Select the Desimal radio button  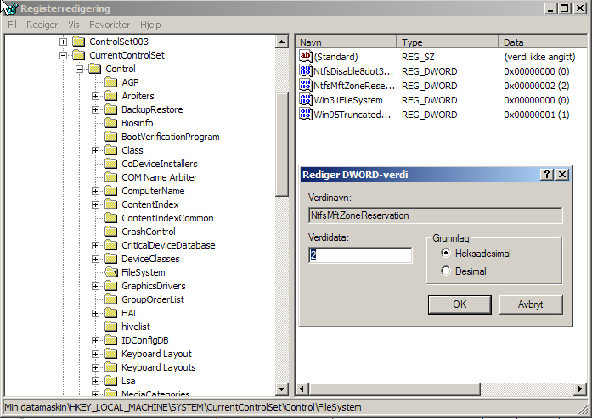[x=446, y=271]
